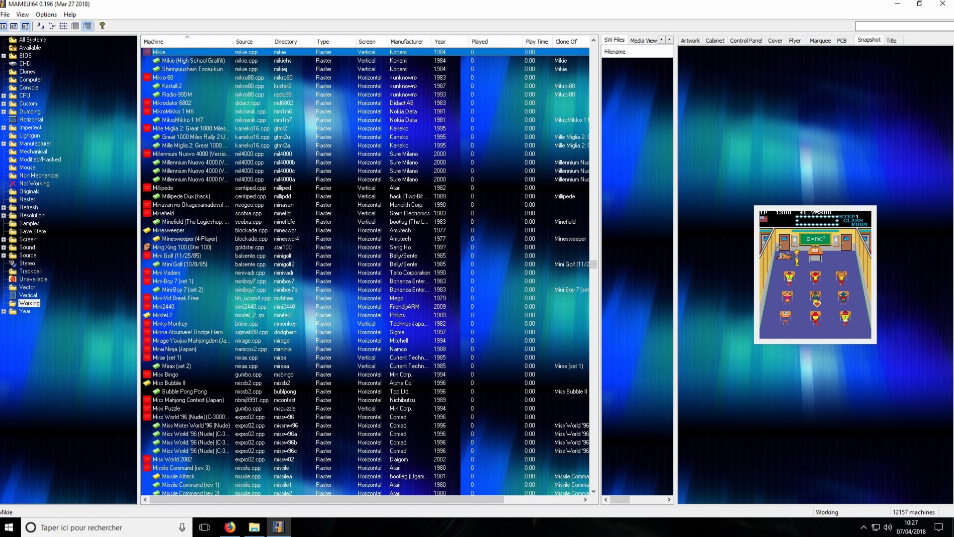Expand the Custom folder

click(x=4, y=103)
